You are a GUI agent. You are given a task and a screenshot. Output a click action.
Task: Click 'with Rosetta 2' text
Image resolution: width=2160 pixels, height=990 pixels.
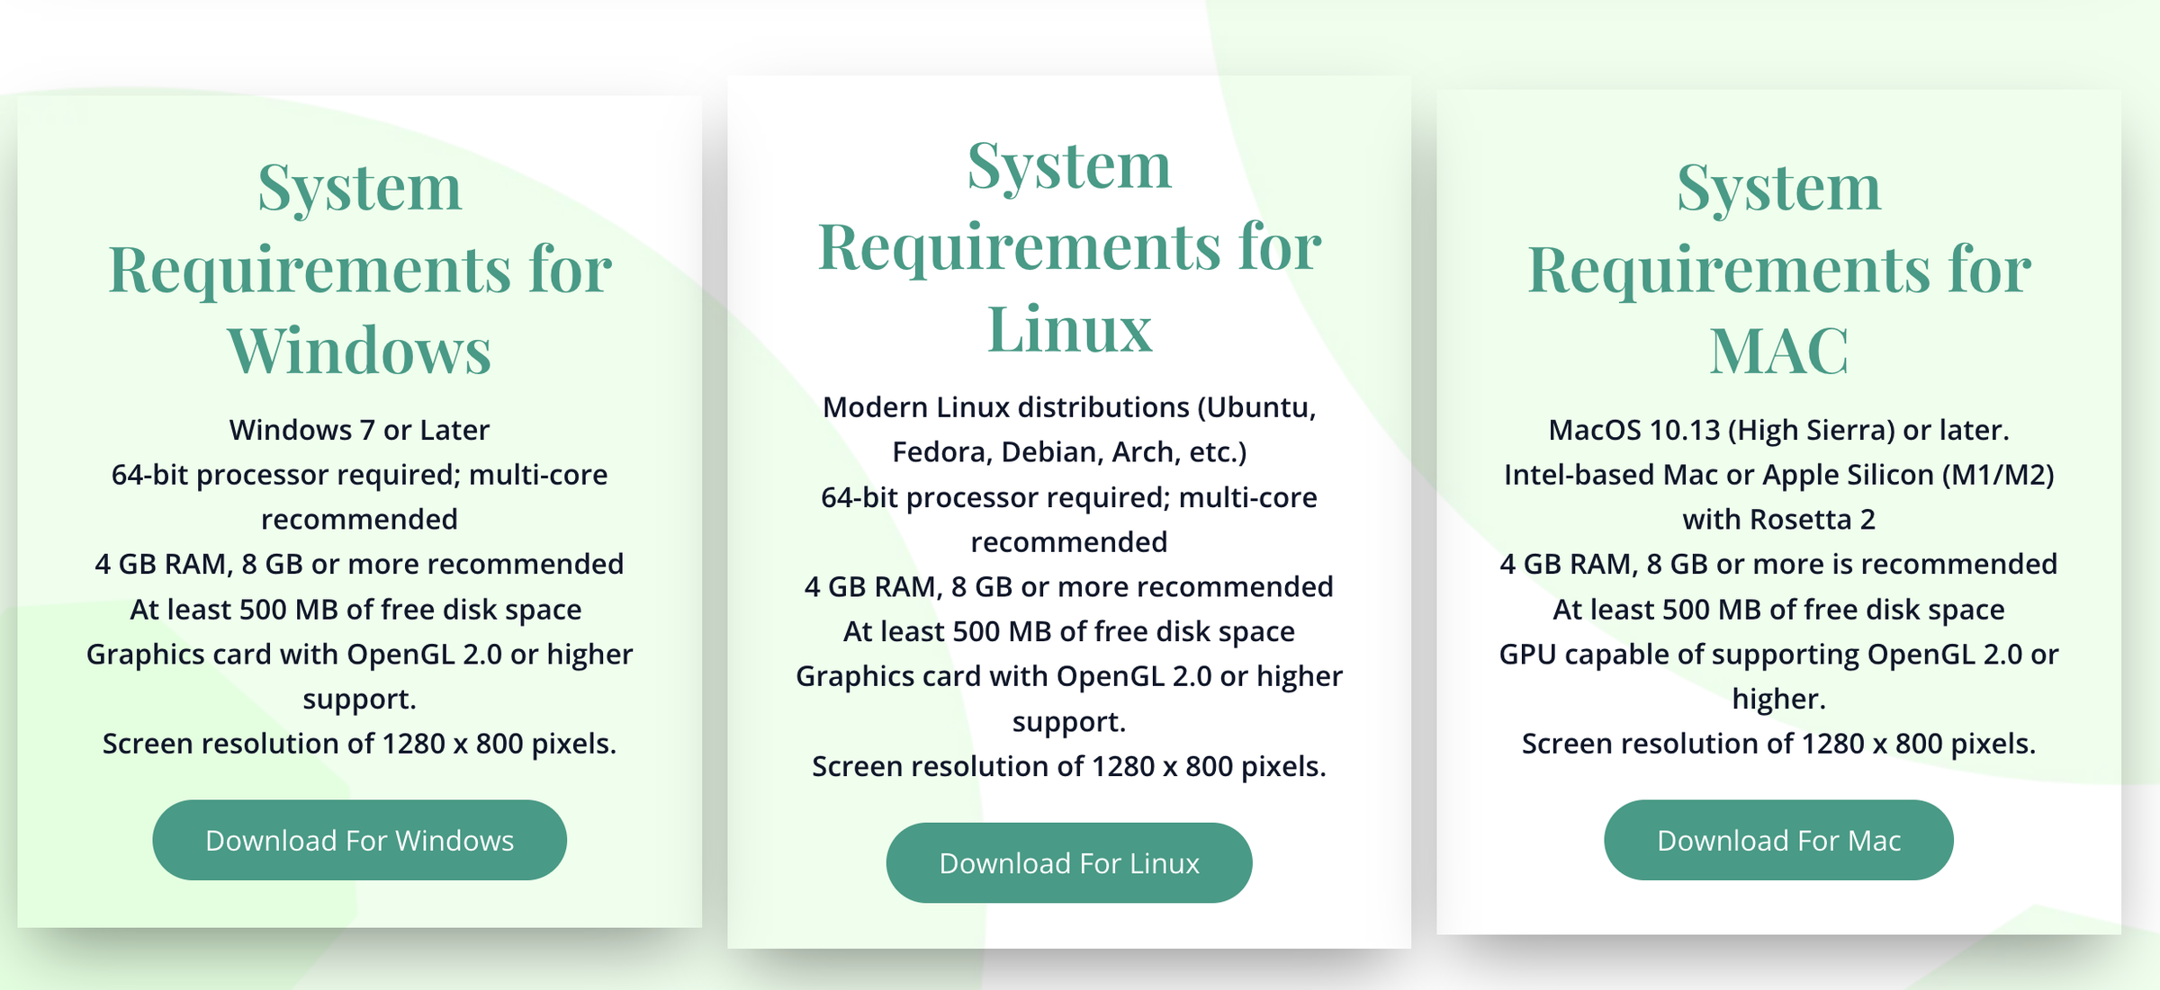(1778, 520)
